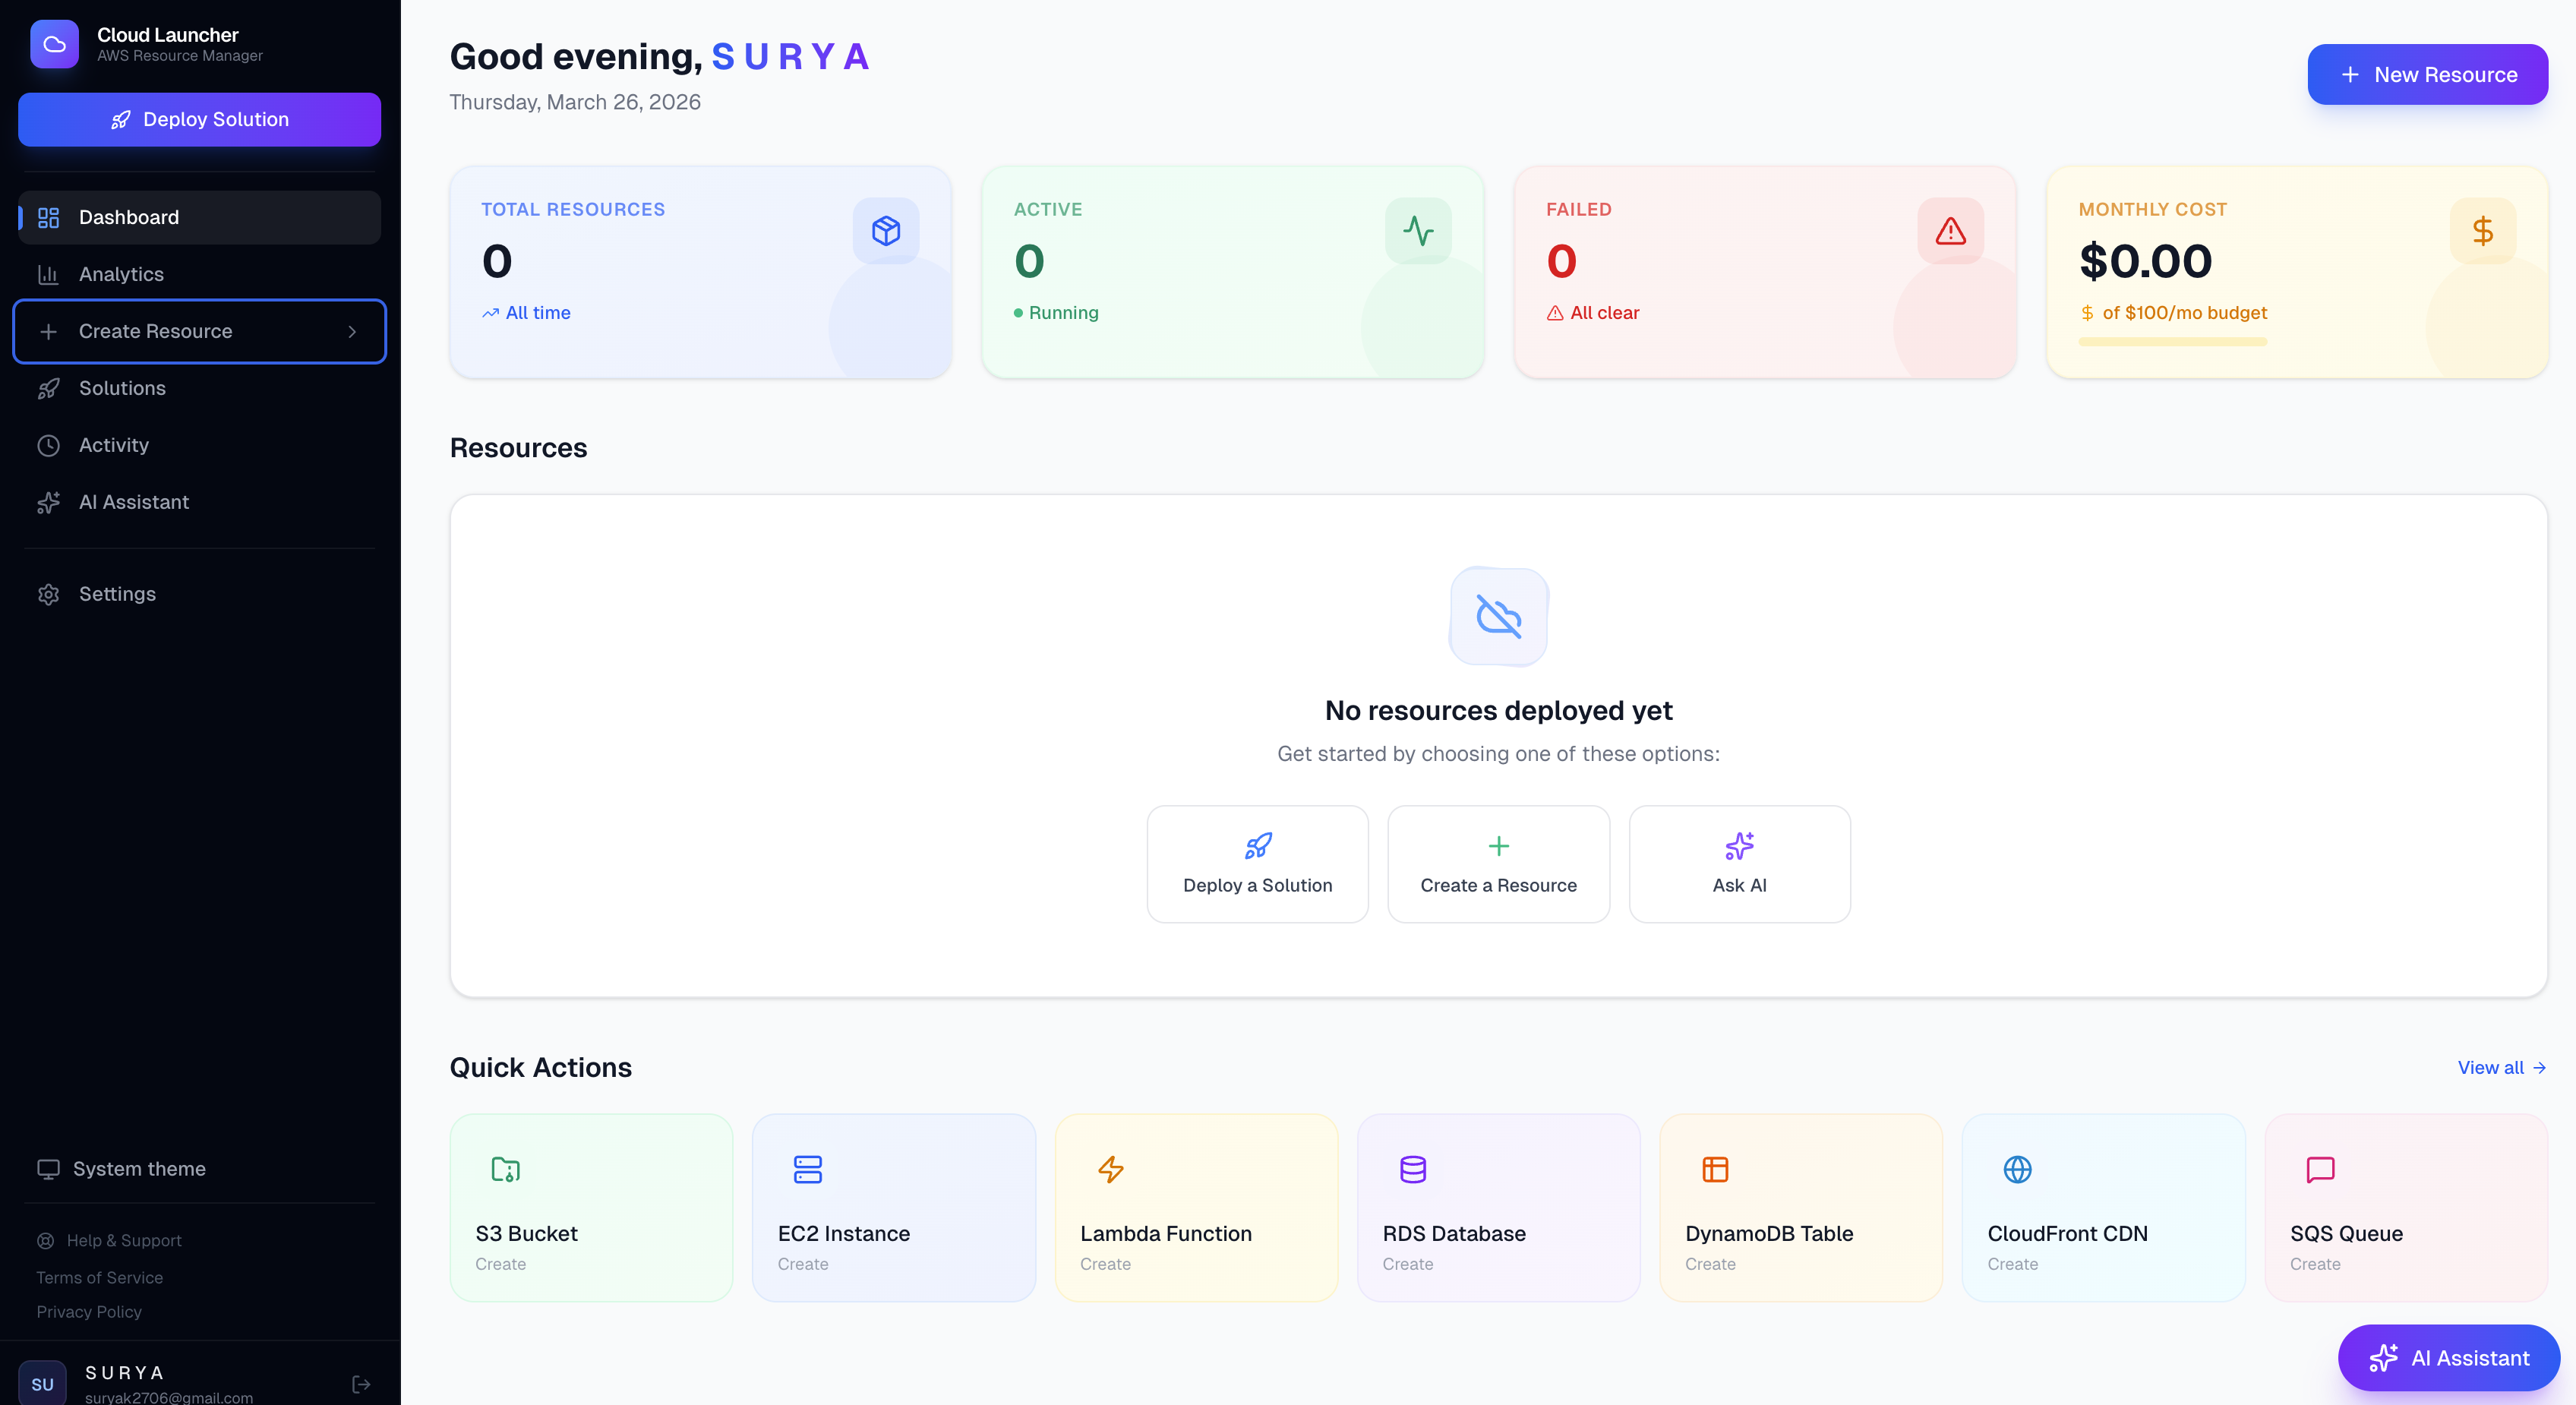Click the logout icon beside the SURYA profile
The height and width of the screenshot is (1405, 2576).
click(361, 1384)
